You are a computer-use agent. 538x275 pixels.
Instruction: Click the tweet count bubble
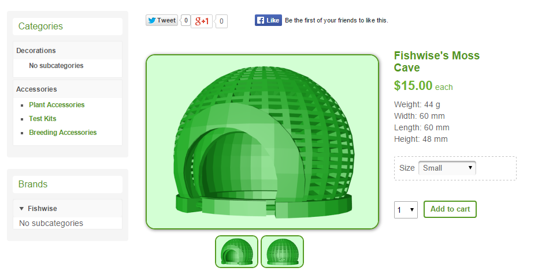click(185, 21)
